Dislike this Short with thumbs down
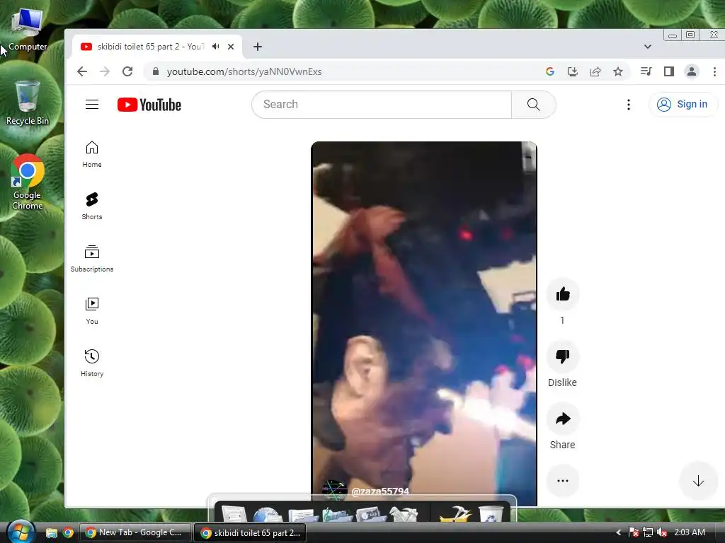Image resolution: width=725 pixels, height=543 pixels. 563,356
